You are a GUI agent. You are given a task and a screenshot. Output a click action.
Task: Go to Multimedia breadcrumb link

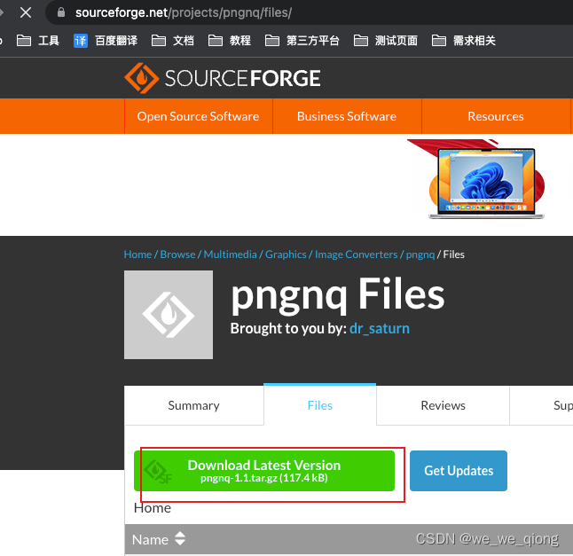coord(231,255)
